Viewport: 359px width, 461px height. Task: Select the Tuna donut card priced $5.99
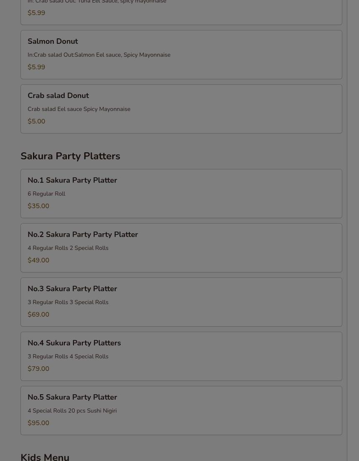click(181, 12)
